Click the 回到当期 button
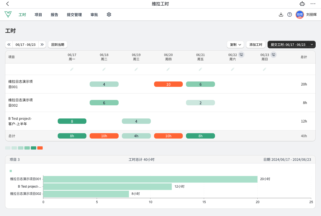Image resolution: width=321 pixels, height=216 pixels. tap(58, 44)
